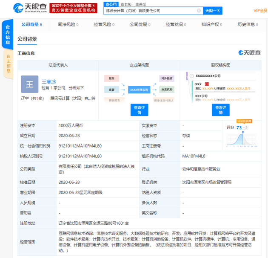
Task: Click registration authority 沈阳市浑南区市场监督管理局
Action: (x=207, y=182)
